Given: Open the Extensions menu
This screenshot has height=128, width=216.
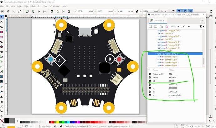Looking at the screenshot, I should pos(55,6).
